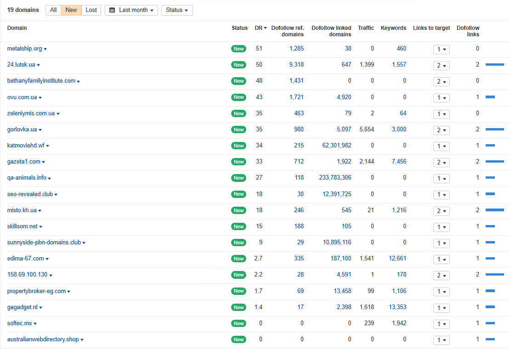510x350 pixels.
Task: Open links to target dropdown for gagadget.nl
Action: tap(442, 308)
